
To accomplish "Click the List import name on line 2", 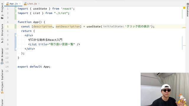I will point(37,13).
